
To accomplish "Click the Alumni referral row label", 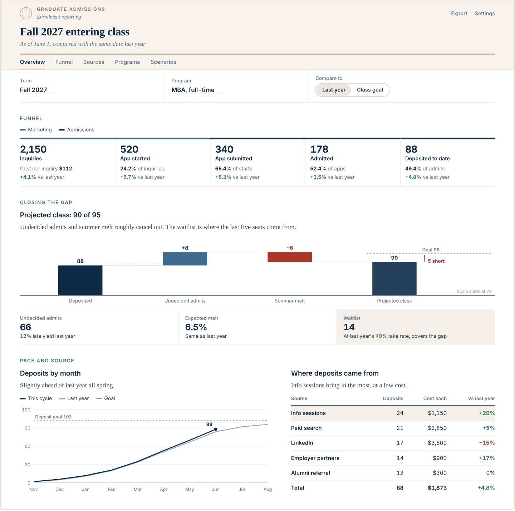I will (310, 473).
